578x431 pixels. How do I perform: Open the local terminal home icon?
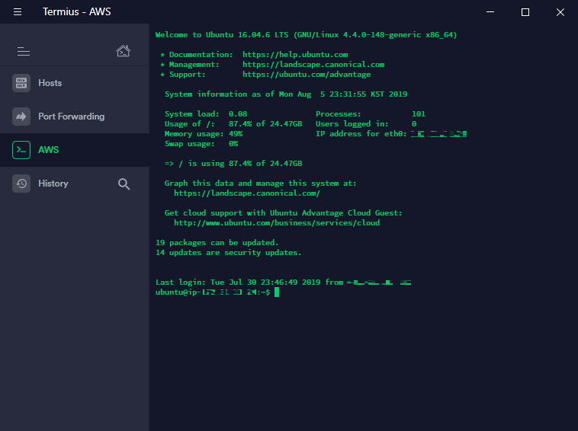point(123,51)
